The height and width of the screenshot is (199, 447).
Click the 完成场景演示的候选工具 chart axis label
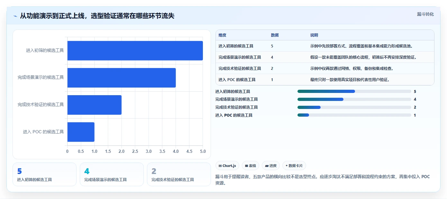41,78
